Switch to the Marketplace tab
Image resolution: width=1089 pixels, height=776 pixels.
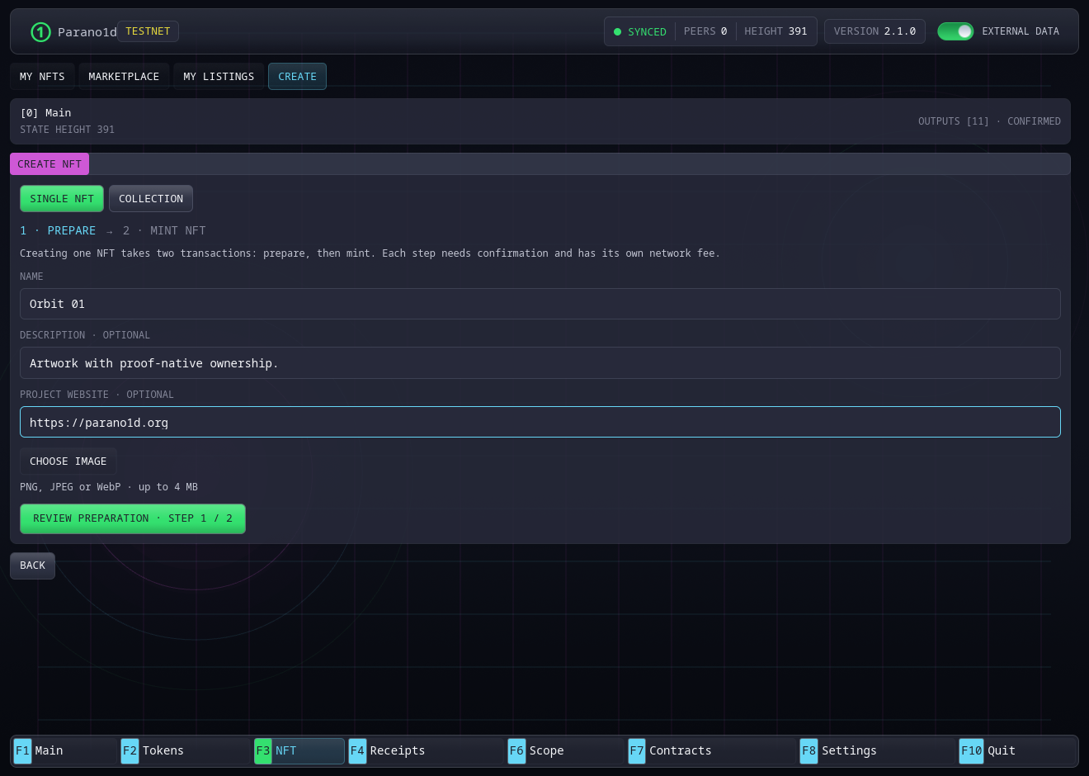tap(124, 77)
